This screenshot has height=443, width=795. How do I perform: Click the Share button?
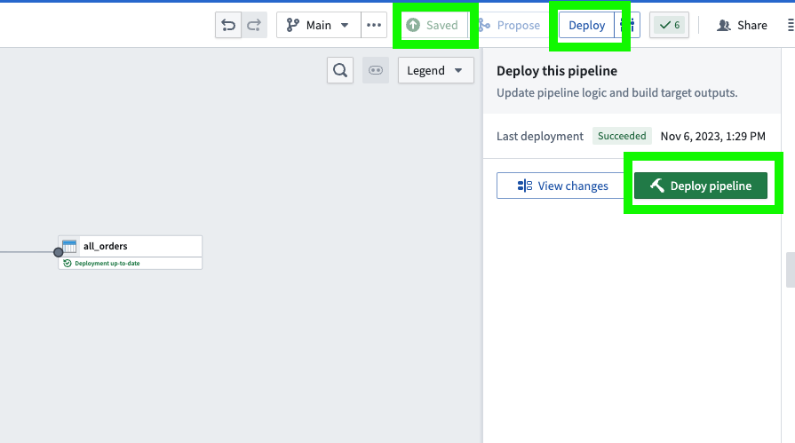point(743,25)
